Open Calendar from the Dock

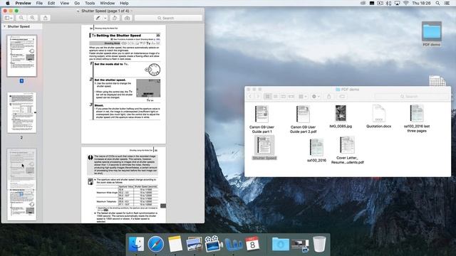(x=252, y=244)
